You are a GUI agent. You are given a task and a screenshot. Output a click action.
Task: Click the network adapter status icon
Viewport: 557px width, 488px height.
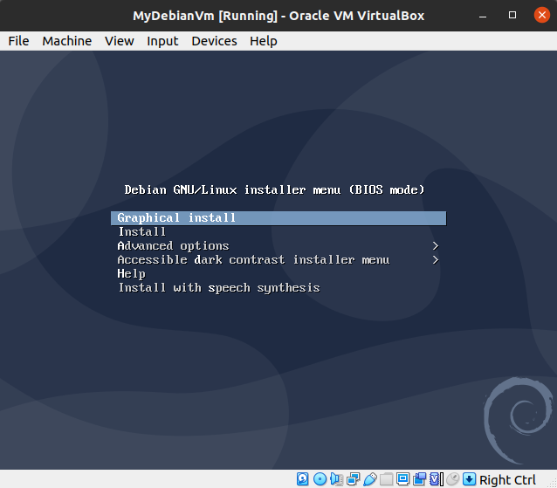[353, 479]
